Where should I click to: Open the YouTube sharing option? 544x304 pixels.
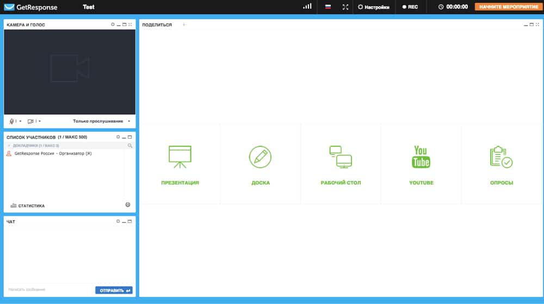click(x=421, y=164)
